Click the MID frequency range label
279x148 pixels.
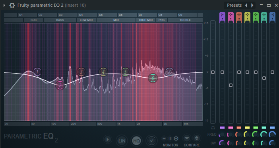(116, 20)
